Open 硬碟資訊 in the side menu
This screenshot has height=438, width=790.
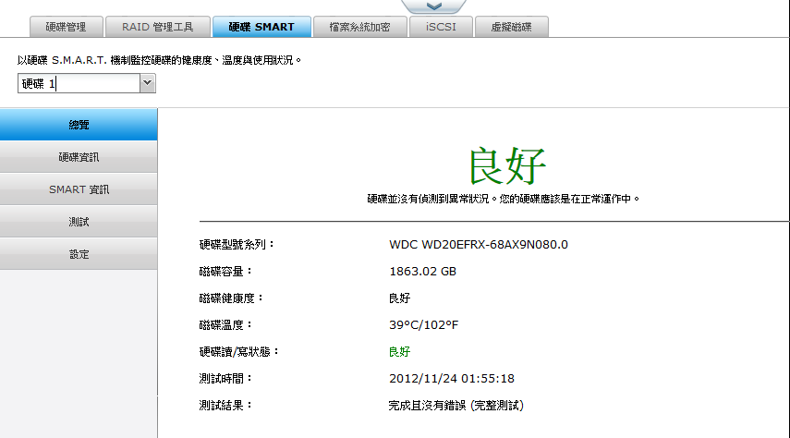[x=79, y=157]
